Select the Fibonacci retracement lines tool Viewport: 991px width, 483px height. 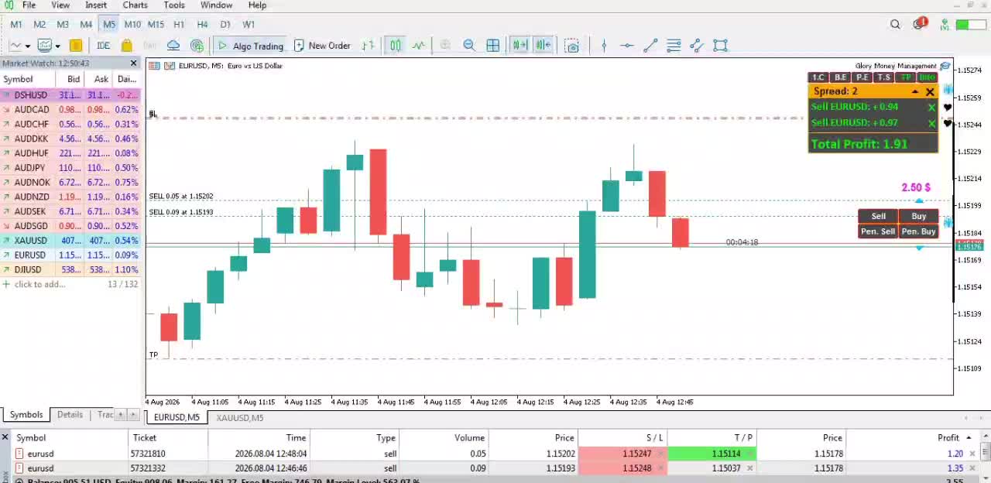tap(674, 46)
